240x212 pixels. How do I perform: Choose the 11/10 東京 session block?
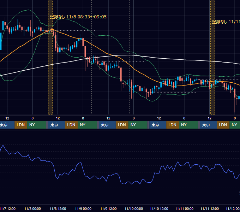[x=158, y=125]
